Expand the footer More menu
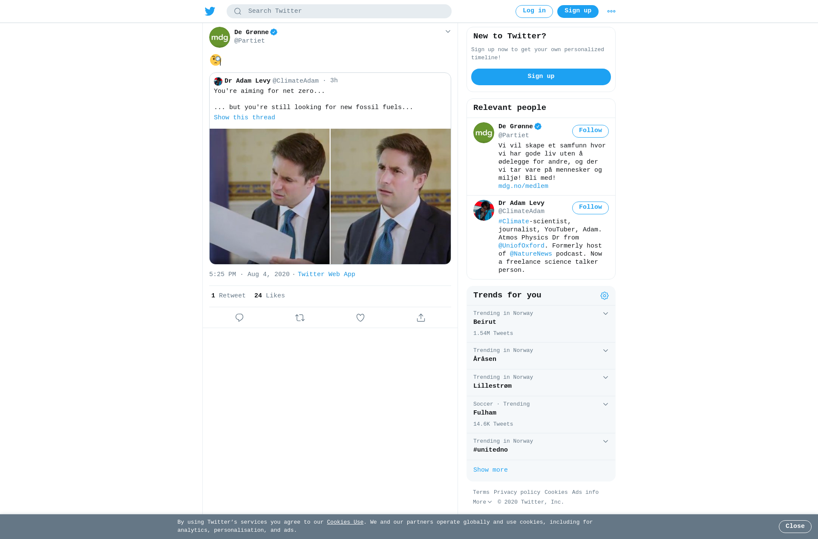 click(482, 502)
